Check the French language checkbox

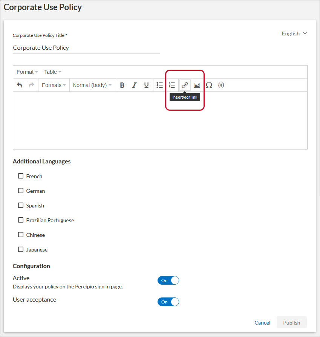click(x=21, y=176)
